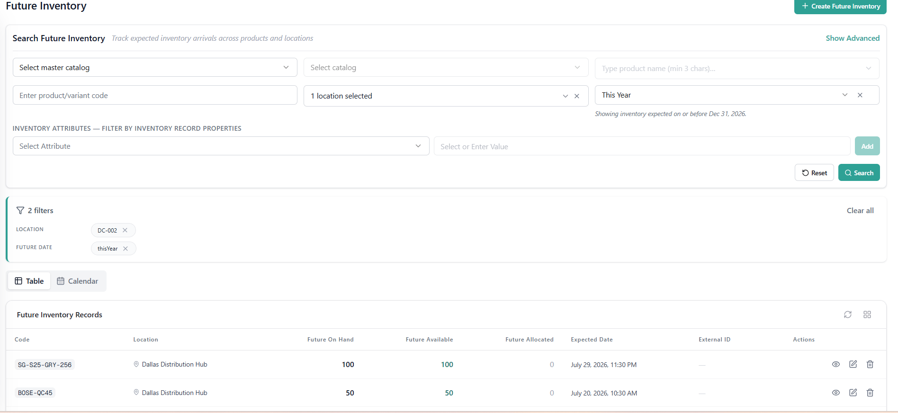The width and height of the screenshot is (898, 413).
Task: Click the Add attribute button
Action: pyautogui.click(x=867, y=146)
